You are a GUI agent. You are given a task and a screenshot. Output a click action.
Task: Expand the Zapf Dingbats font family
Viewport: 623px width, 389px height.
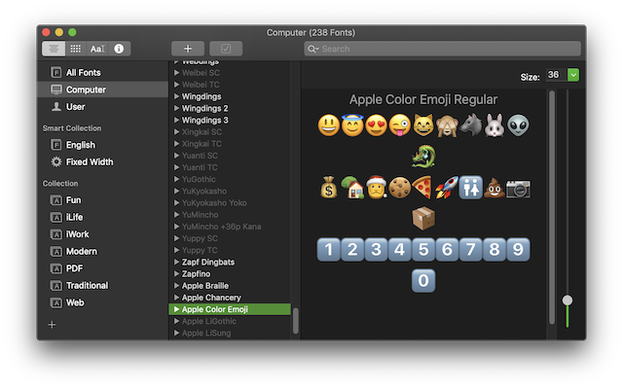point(177,262)
